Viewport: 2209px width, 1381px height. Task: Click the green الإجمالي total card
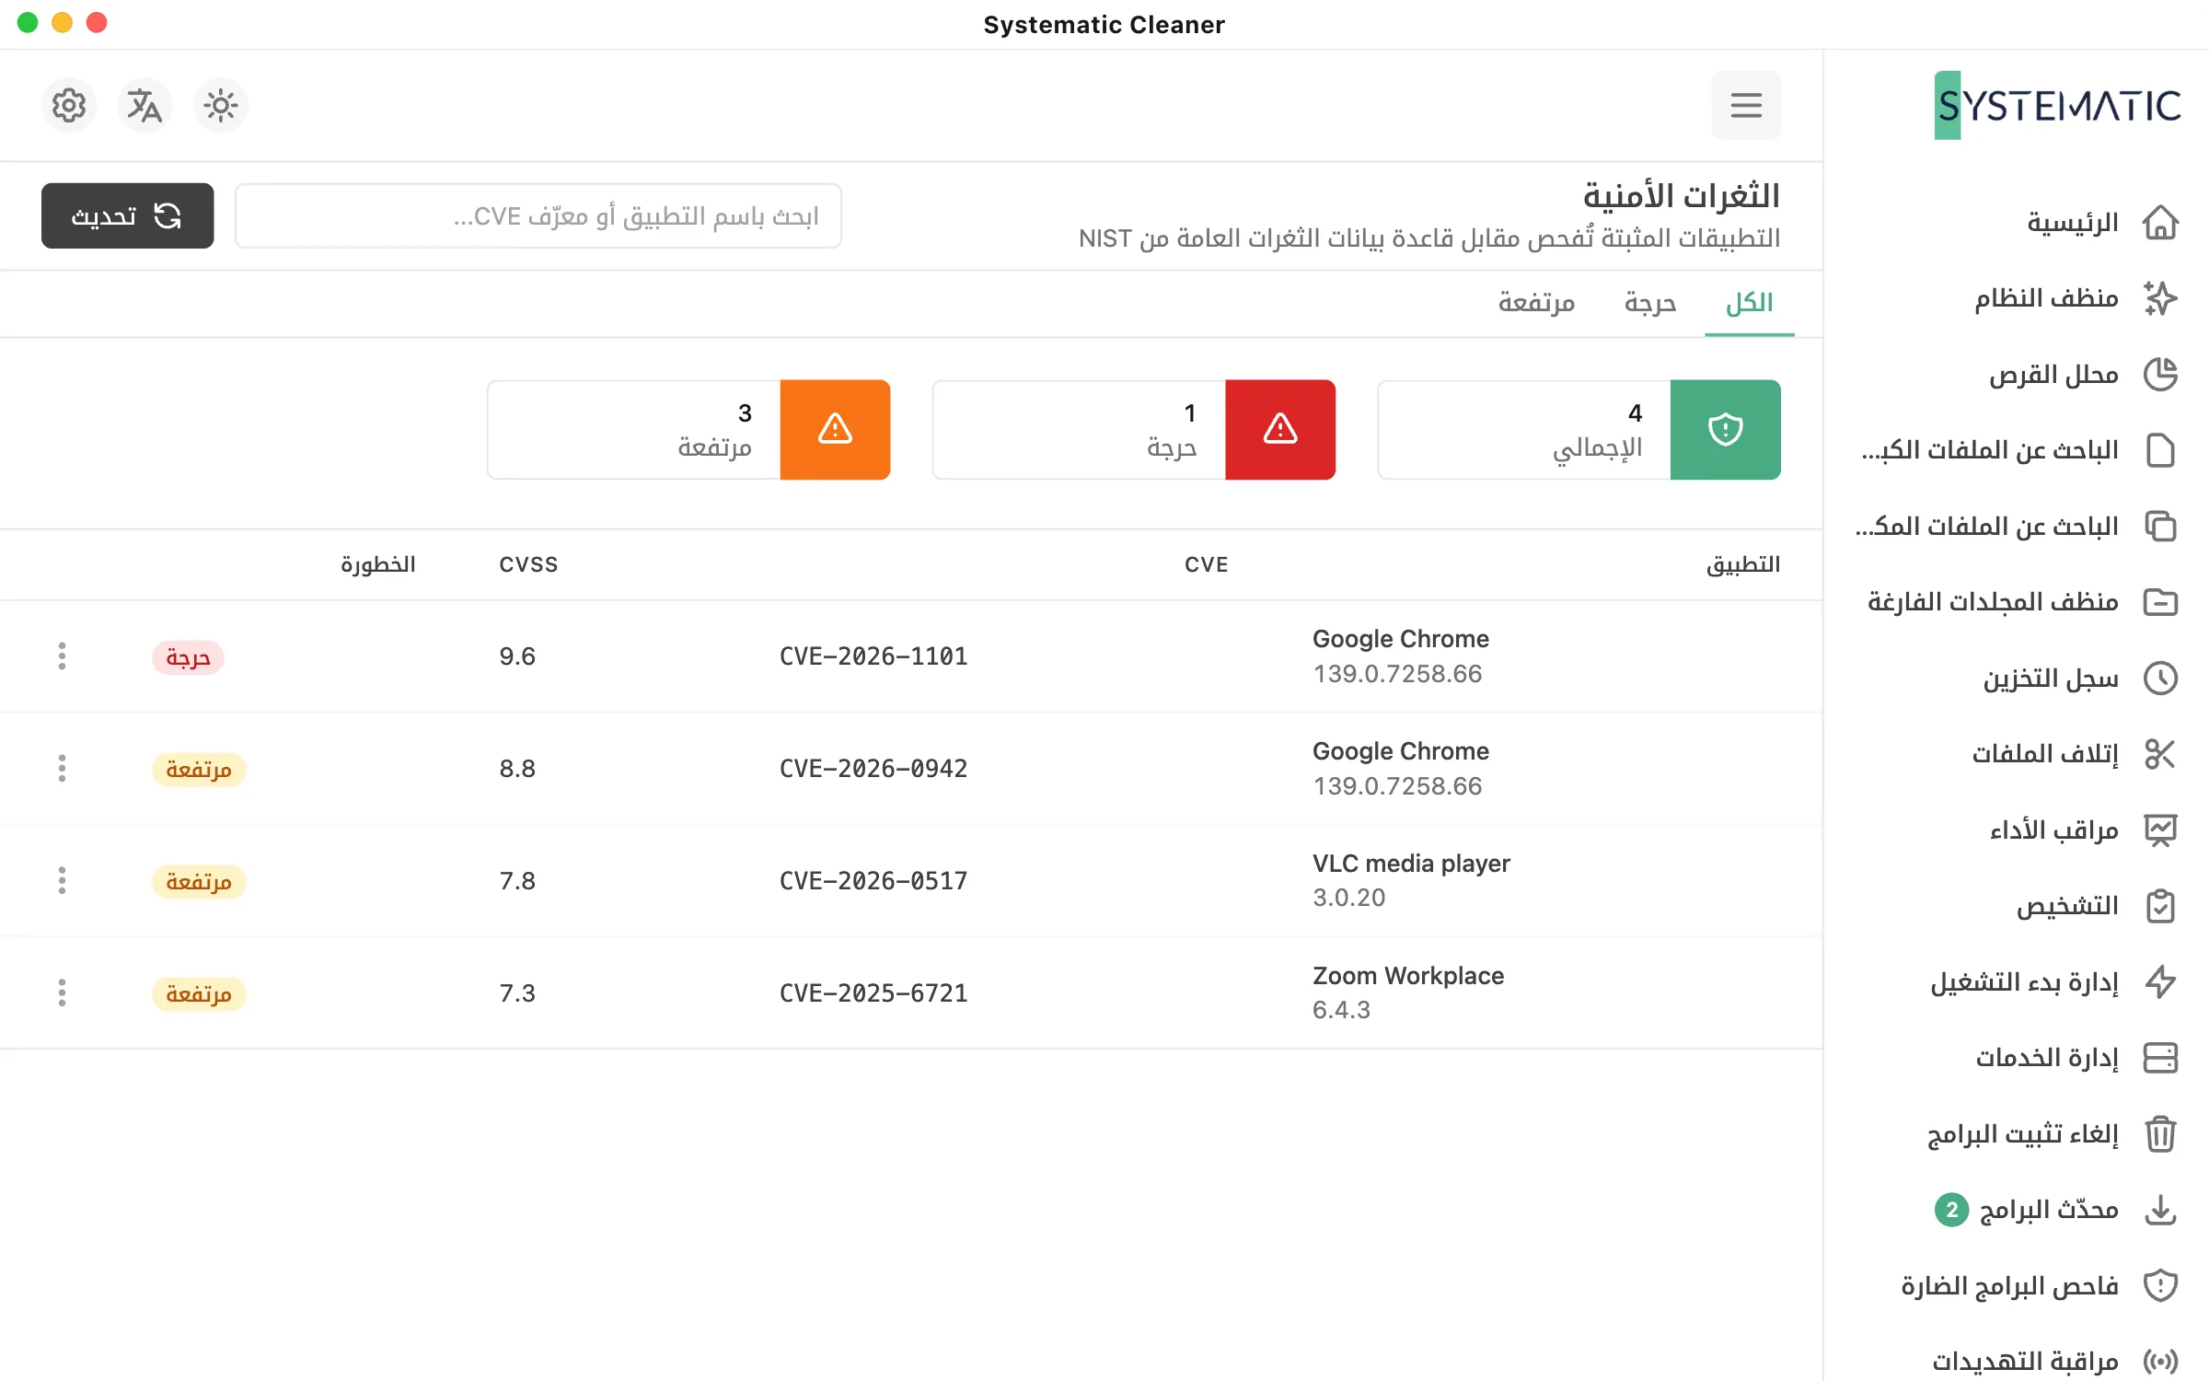tap(1579, 430)
